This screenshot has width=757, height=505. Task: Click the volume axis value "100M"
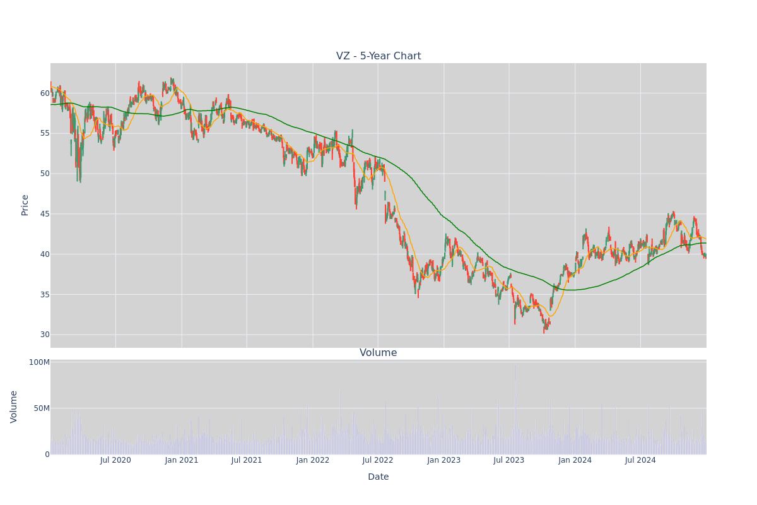(x=39, y=362)
